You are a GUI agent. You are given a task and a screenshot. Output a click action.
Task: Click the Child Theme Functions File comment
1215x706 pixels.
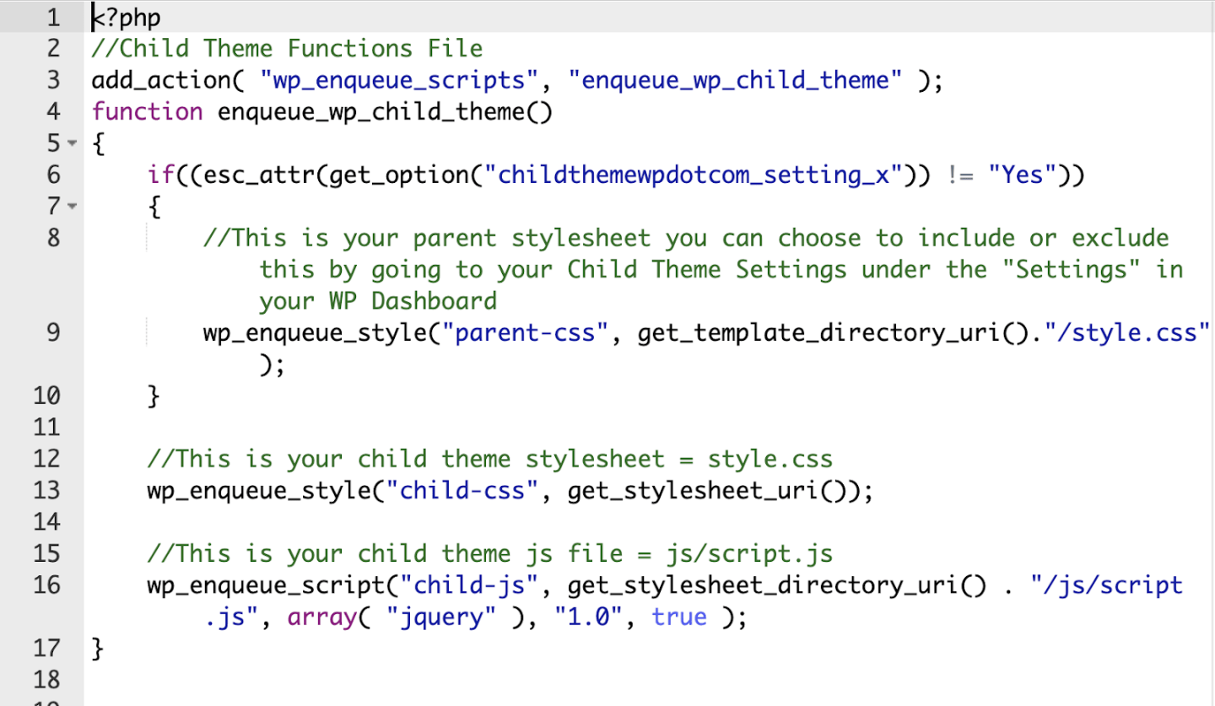(287, 48)
